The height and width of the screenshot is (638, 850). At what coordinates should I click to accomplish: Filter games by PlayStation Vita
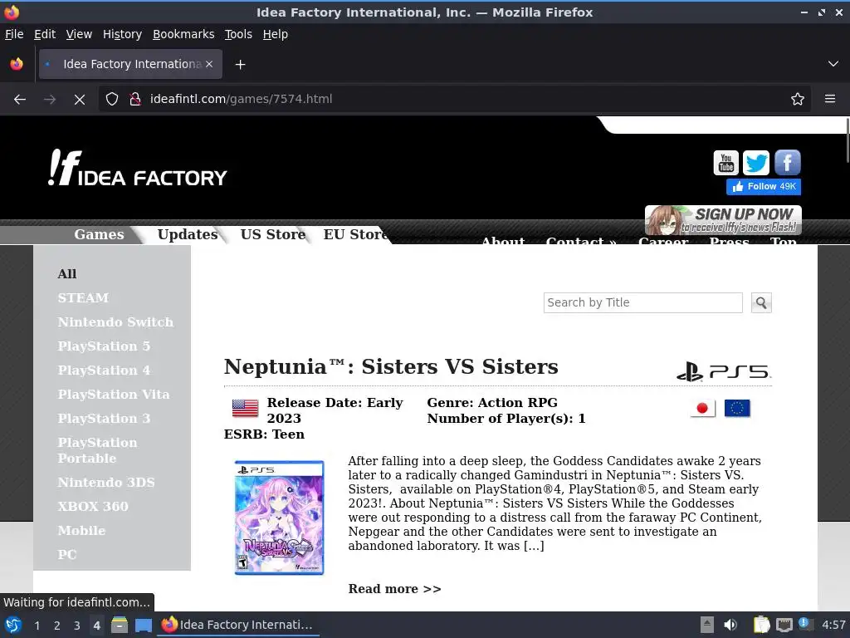click(113, 395)
